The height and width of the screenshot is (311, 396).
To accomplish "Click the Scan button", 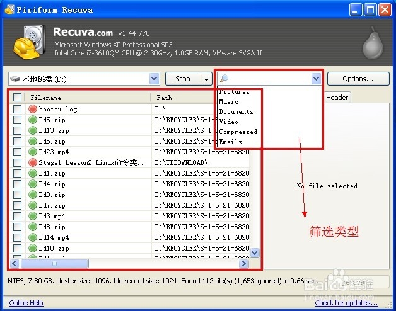I will 183,79.
